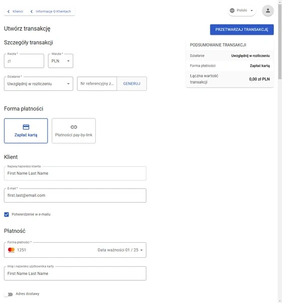
Task: Open the user account avatar icon
Action: tap(268, 11)
